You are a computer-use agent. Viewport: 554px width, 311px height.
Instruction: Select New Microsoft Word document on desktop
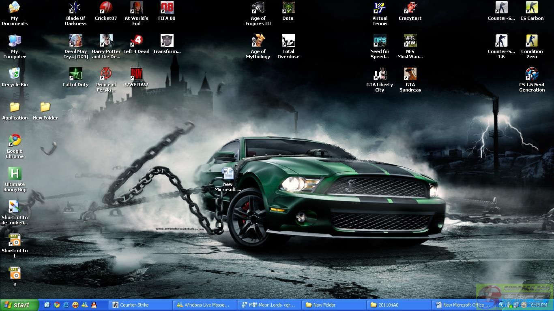point(228,174)
